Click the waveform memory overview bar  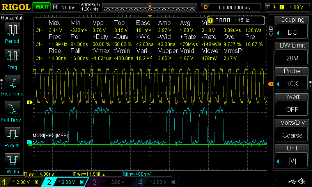tap(149, 7)
